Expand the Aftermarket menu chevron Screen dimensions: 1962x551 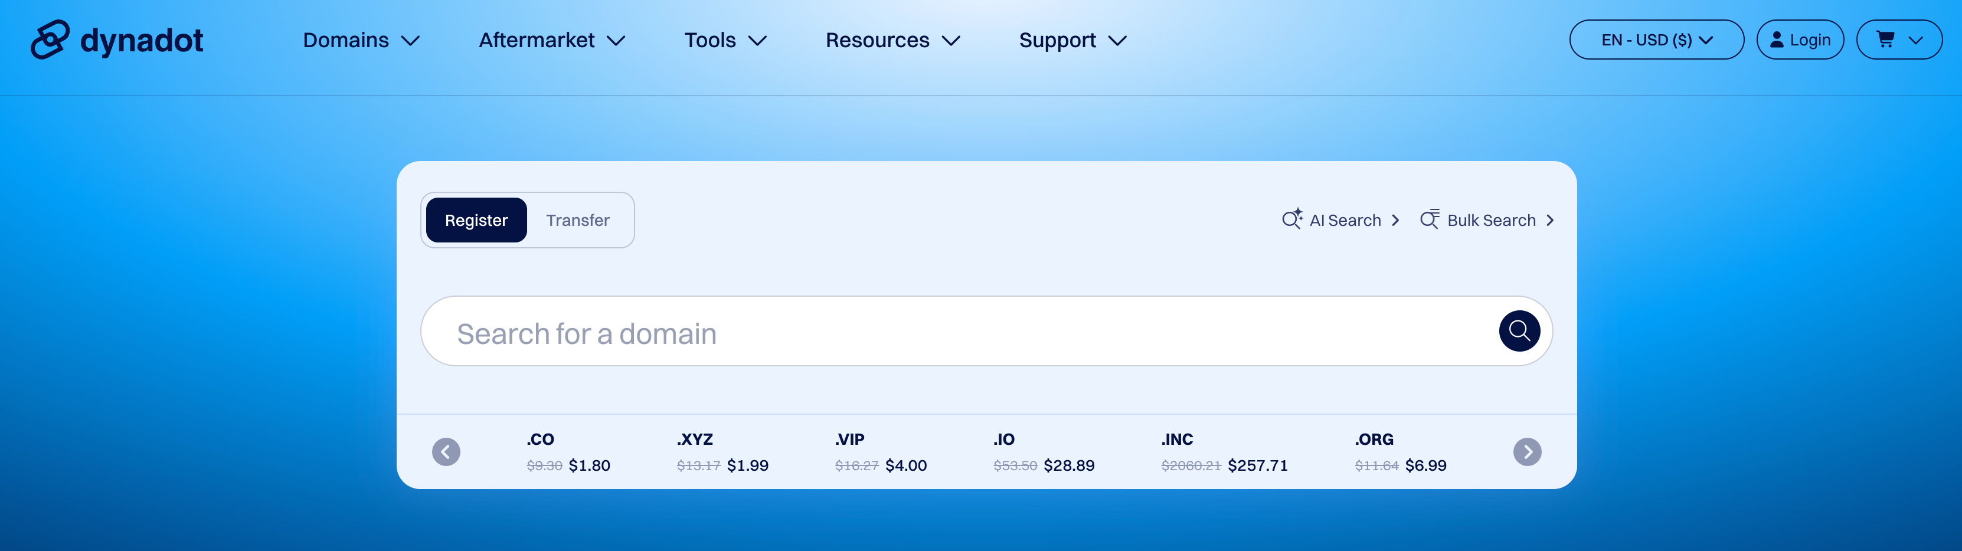(616, 41)
